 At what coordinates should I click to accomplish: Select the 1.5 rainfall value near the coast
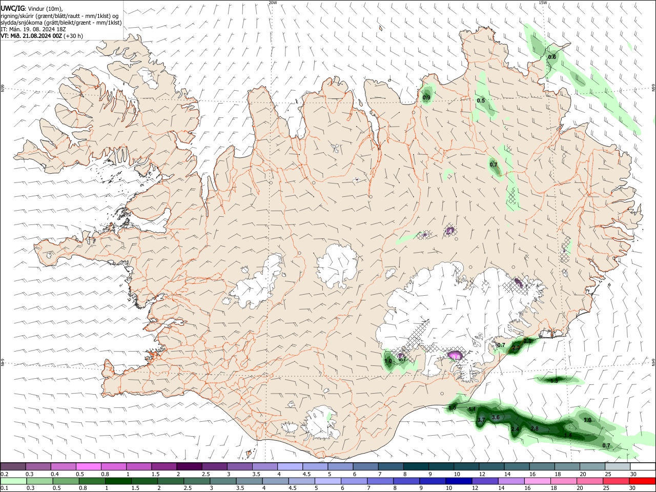[x=452, y=407]
